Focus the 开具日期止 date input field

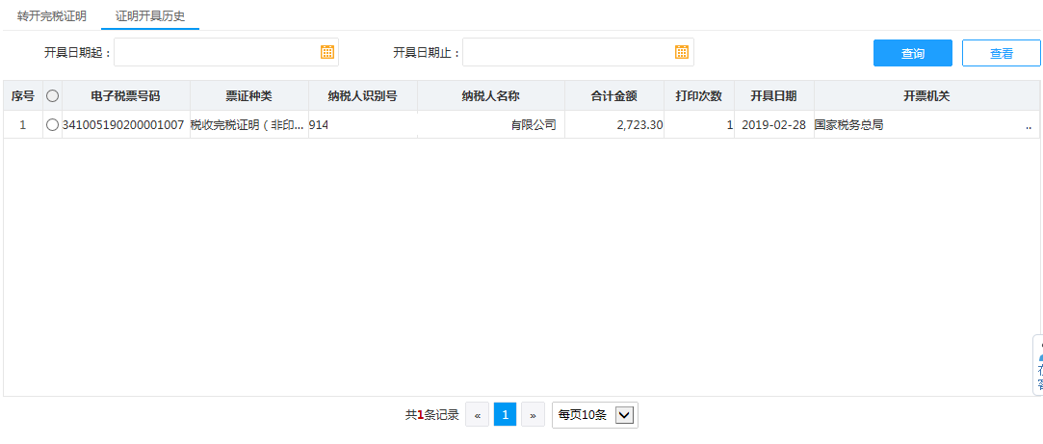[568, 52]
